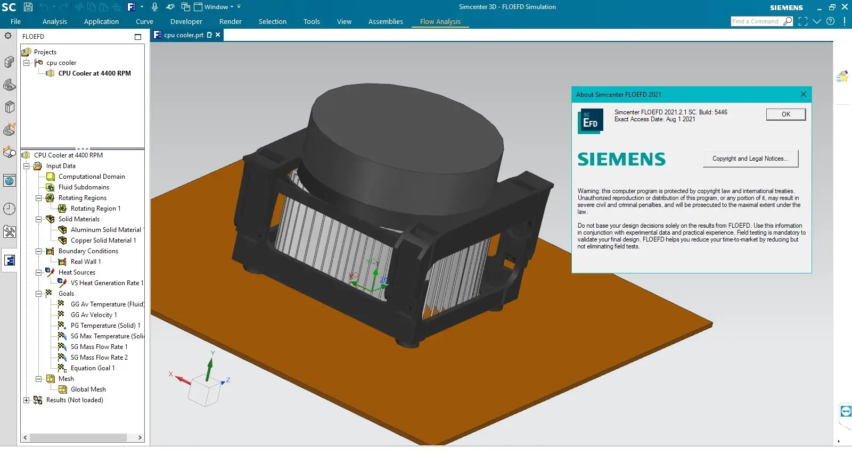The image size is (852, 457).
Task: Click OK in the About dialog
Action: (x=786, y=114)
